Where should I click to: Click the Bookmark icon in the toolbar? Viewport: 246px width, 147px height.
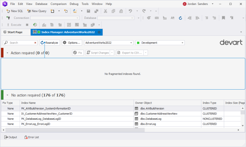[224, 18]
